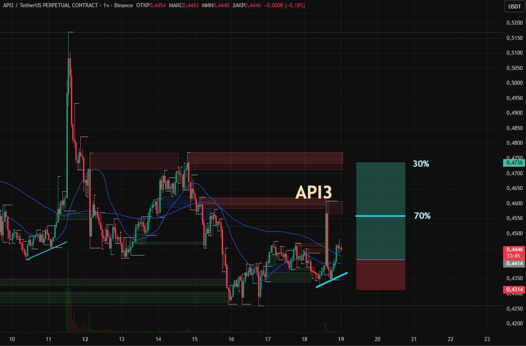Viewport: 526px width, 346px height.
Task: Select the 30% text label
Action: tap(421, 164)
